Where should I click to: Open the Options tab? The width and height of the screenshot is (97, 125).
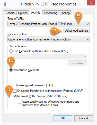click(23, 13)
